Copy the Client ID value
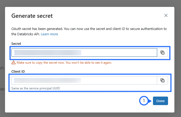 click(162, 80)
